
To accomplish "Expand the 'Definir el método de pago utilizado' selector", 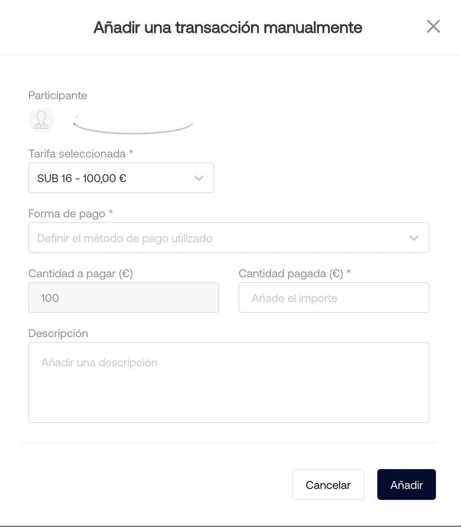I will pos(229,238).
